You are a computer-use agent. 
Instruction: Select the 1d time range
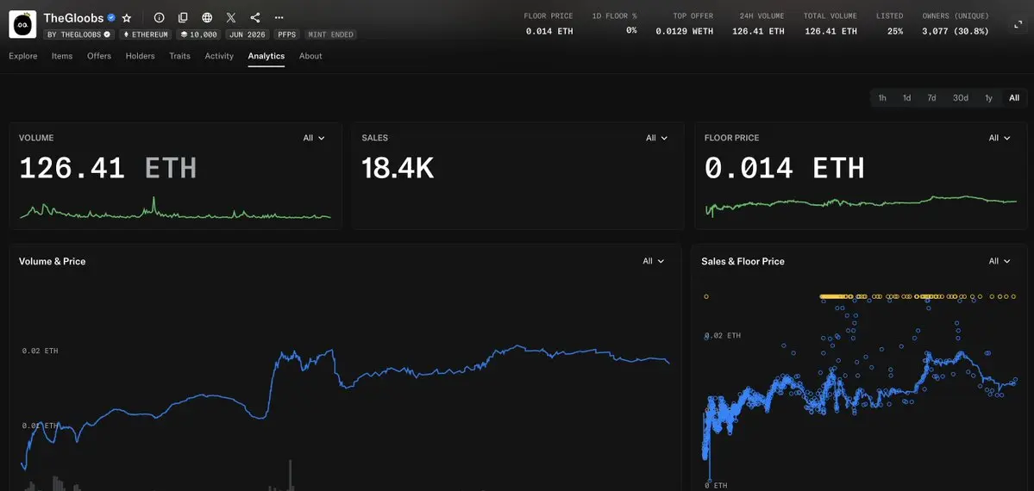906,97
